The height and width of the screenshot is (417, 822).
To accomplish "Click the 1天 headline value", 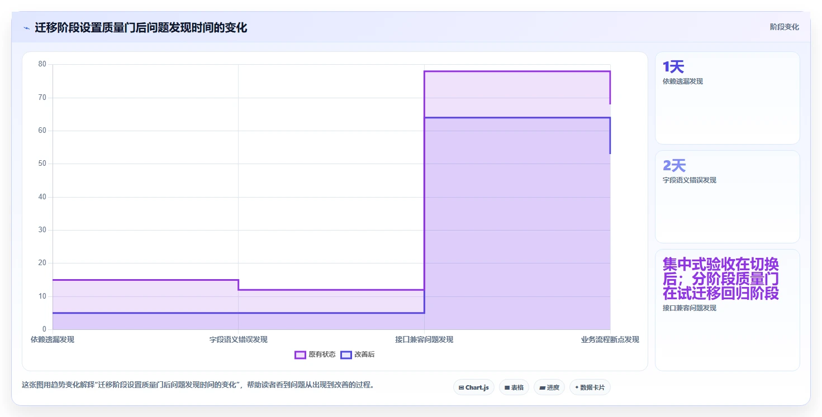I will [673, 67].
